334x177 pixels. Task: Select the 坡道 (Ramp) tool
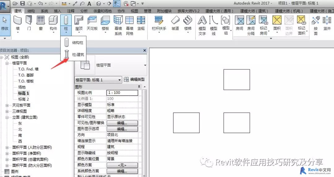coord(175,23)
